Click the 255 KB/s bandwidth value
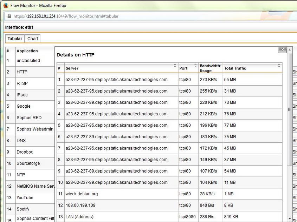The height and width of the screenshot is (222, 297). pyautogui.click(x=208, y=91)
